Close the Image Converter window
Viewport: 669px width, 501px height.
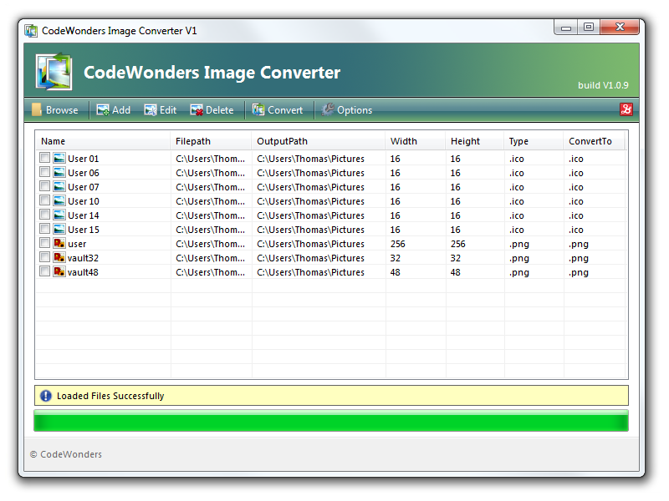click(620, 28)
